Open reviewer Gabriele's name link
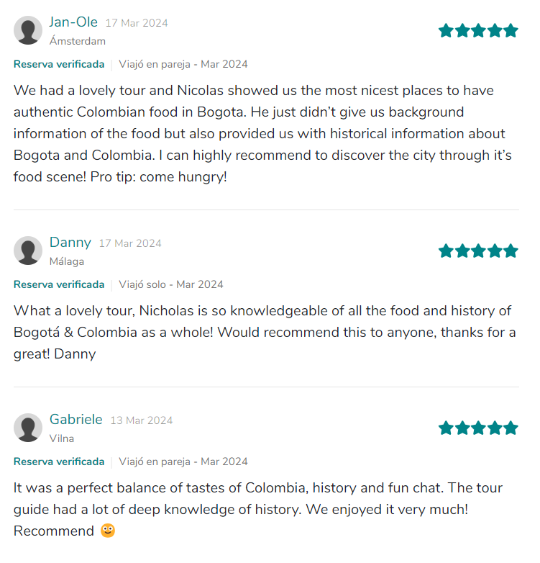The width and height of the screenshot is (540, 563). tap(76, 419)
